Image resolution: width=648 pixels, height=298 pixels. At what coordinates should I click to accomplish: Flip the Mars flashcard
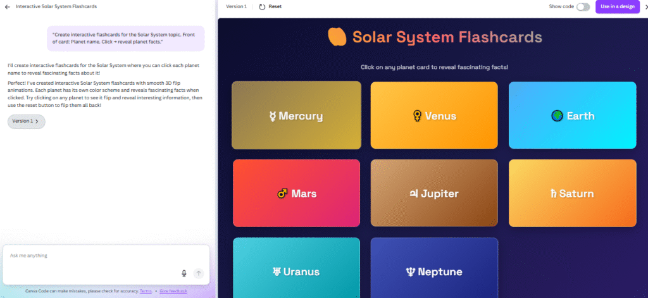[x=296, y=193]
